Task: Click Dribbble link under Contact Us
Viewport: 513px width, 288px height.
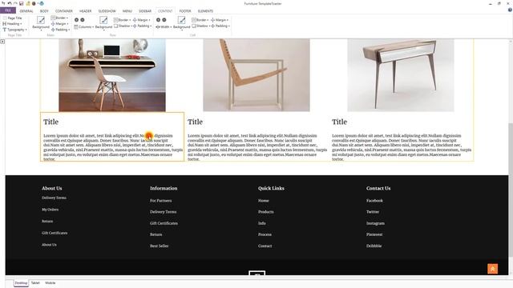Action: [374, 246]
